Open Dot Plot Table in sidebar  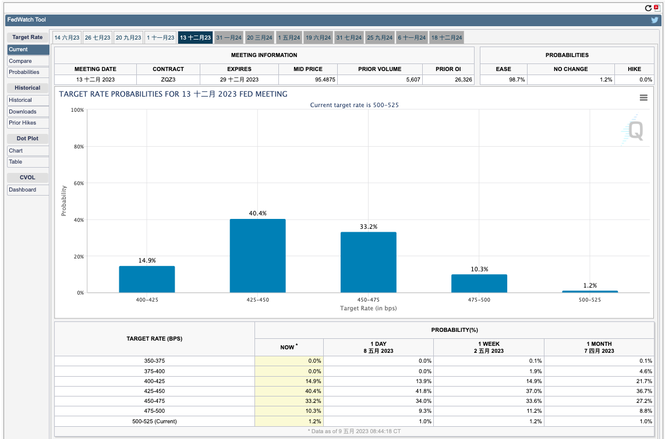click(x=28, y=162)
